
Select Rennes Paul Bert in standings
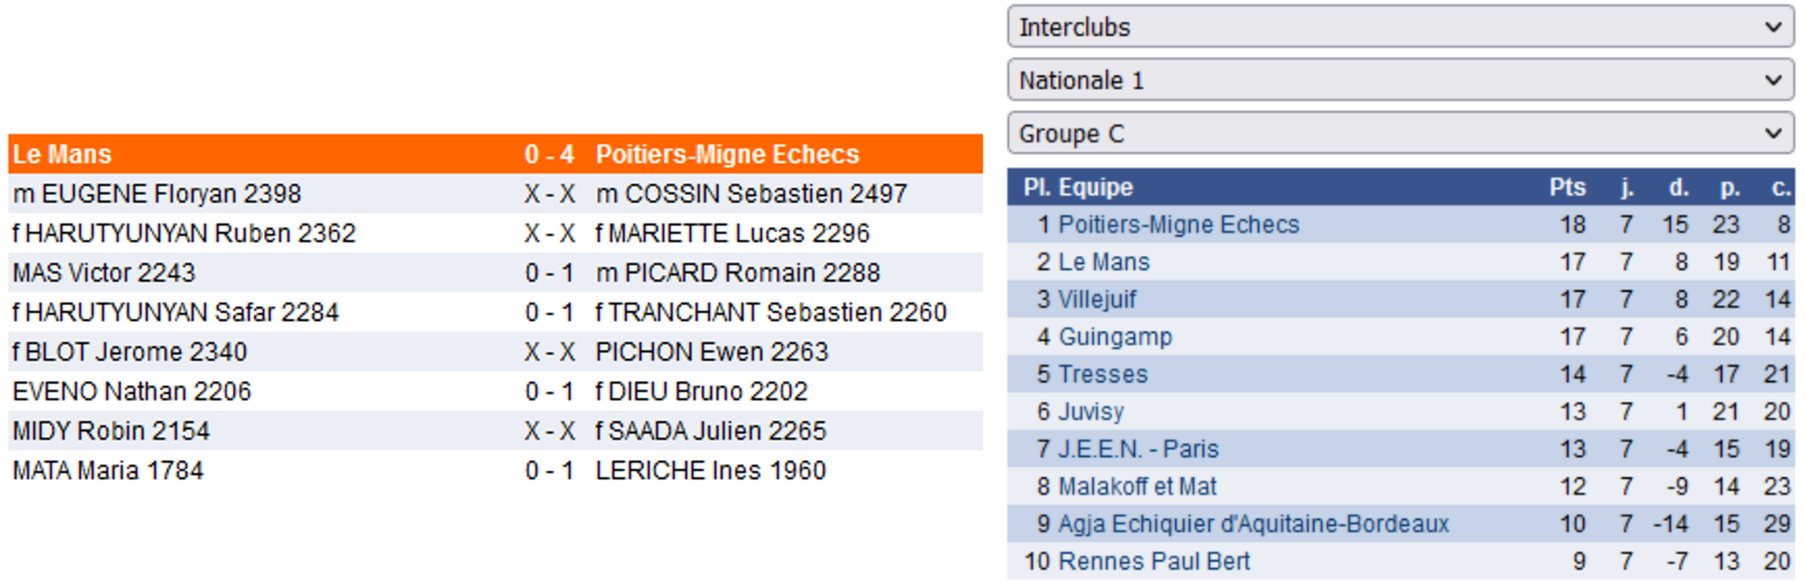(x=1153, y=560)
